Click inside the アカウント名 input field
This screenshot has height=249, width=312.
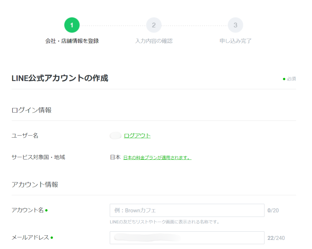(187, 210)
